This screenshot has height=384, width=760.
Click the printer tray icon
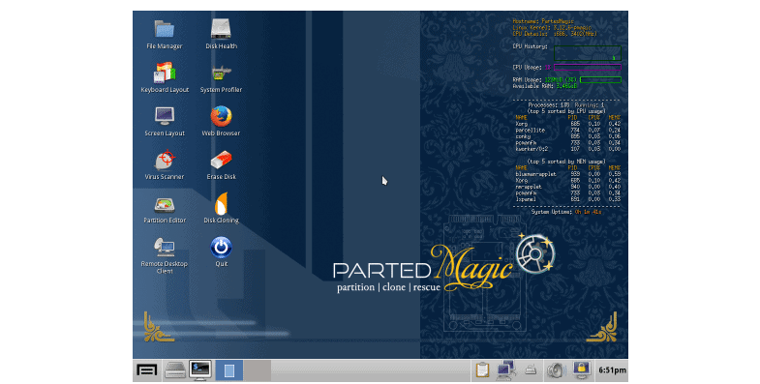(531, 370)
